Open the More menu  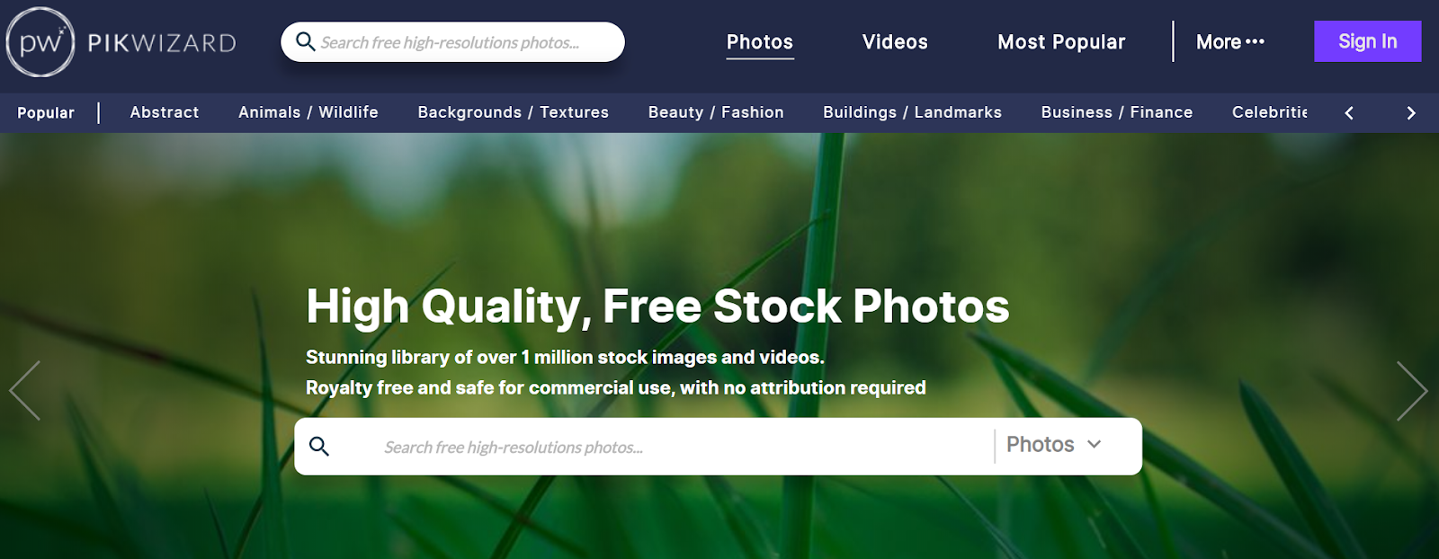tap(1229, 41)
